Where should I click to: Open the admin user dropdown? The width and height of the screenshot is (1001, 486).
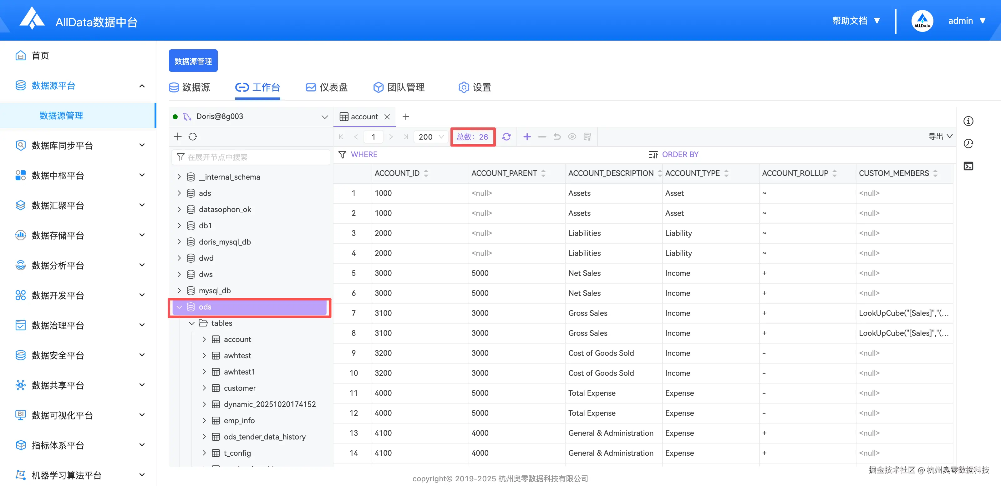(967, 21)
